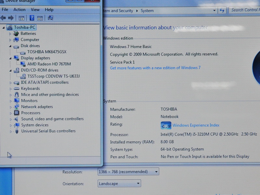Click the Computer category icon
This screenshot has height=195, width=260.
click(16, 40)
